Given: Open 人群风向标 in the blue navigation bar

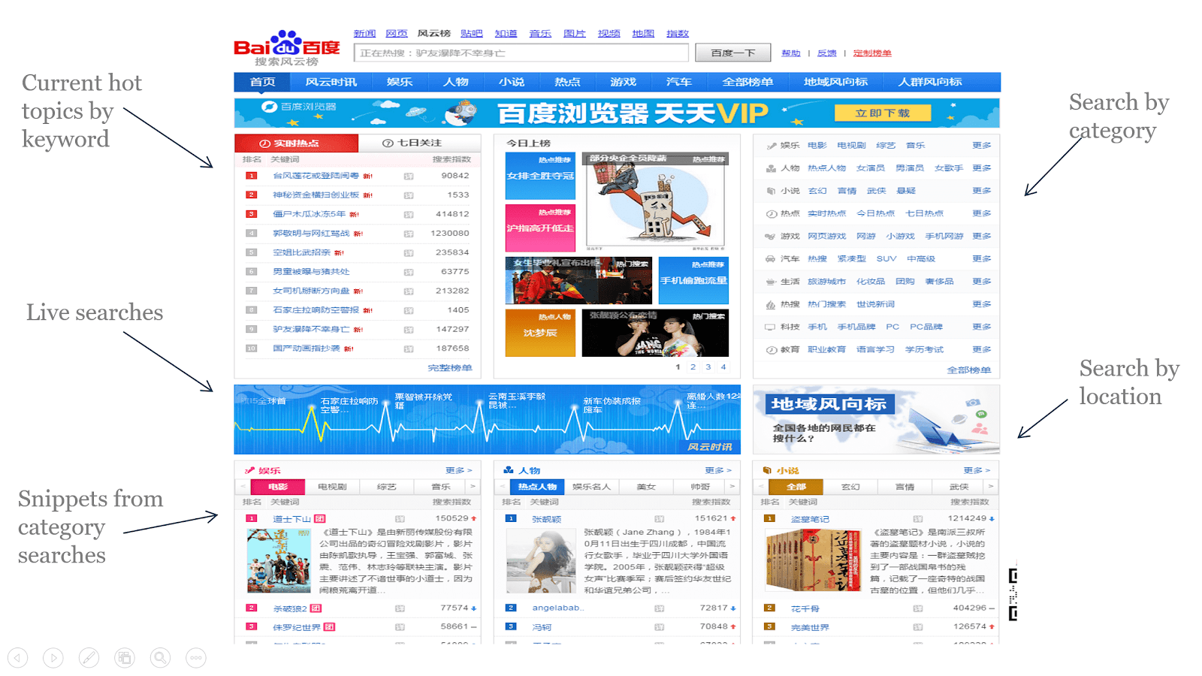Looking at the screenshot, I should (930, 82).
